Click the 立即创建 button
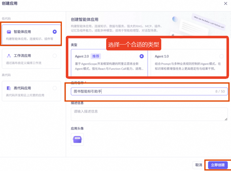 [218, 165]
